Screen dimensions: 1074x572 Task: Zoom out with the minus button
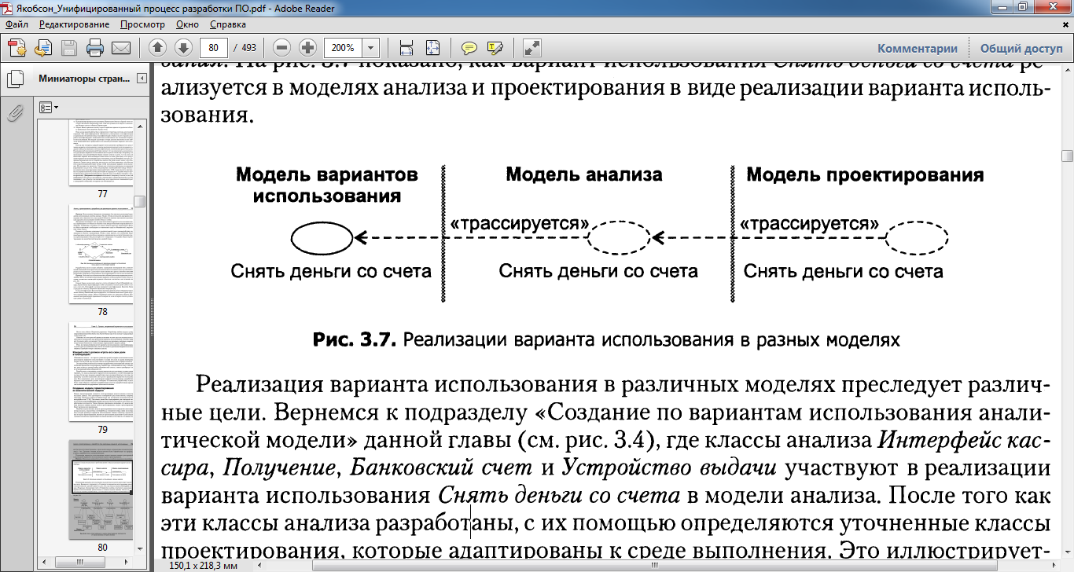[x=282, y=47]
